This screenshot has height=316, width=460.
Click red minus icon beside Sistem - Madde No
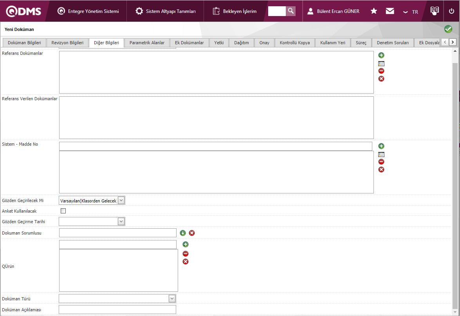381,162
